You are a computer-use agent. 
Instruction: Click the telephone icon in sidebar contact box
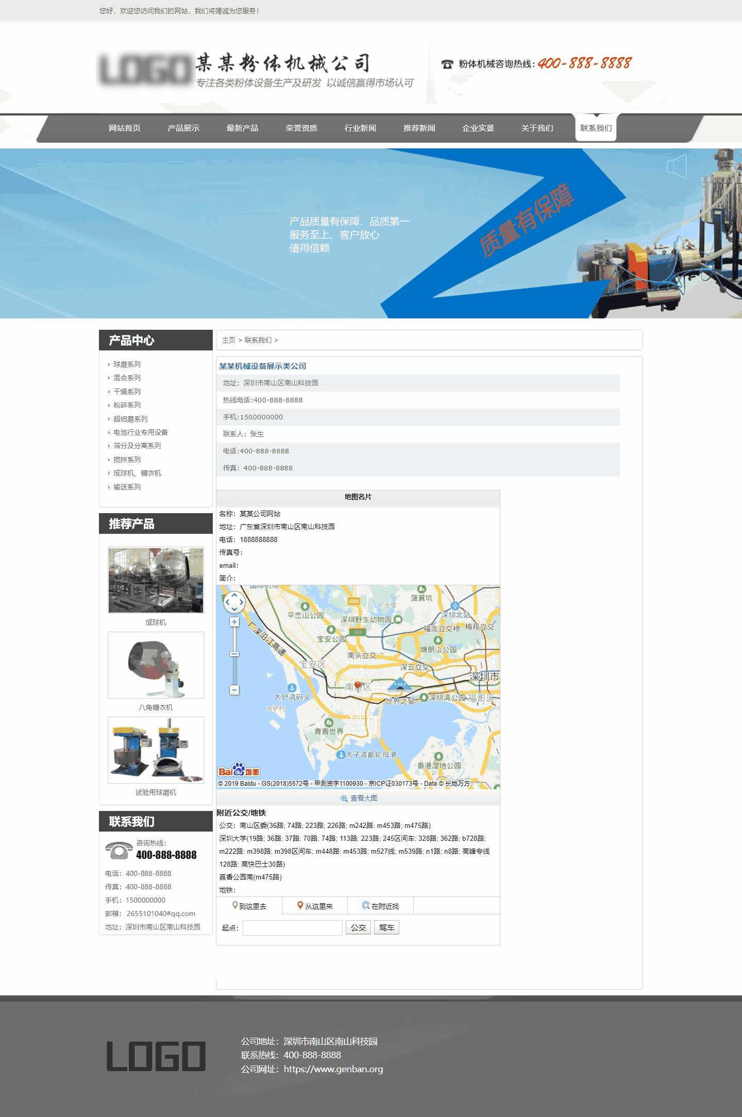coord(119,850)
